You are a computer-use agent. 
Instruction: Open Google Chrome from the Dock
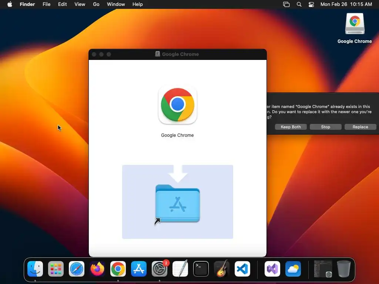[118, 269]
